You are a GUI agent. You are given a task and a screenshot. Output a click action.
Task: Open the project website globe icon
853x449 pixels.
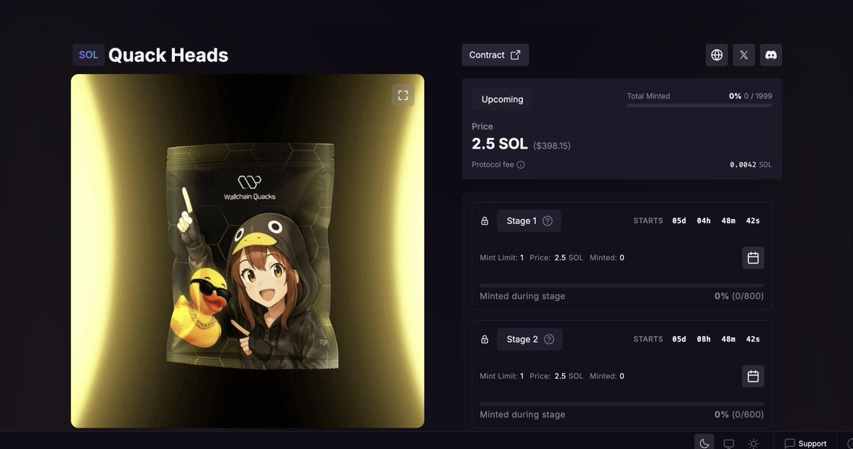pos(717,55)
